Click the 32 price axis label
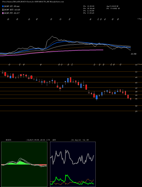142x187 pixels. tap(136, 106)
